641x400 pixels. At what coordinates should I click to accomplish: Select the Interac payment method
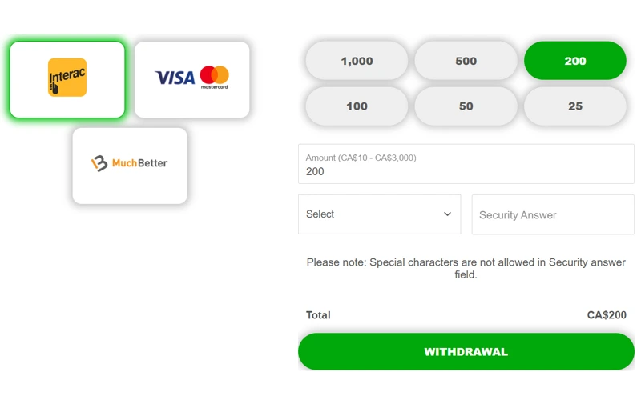pos(67,80)
